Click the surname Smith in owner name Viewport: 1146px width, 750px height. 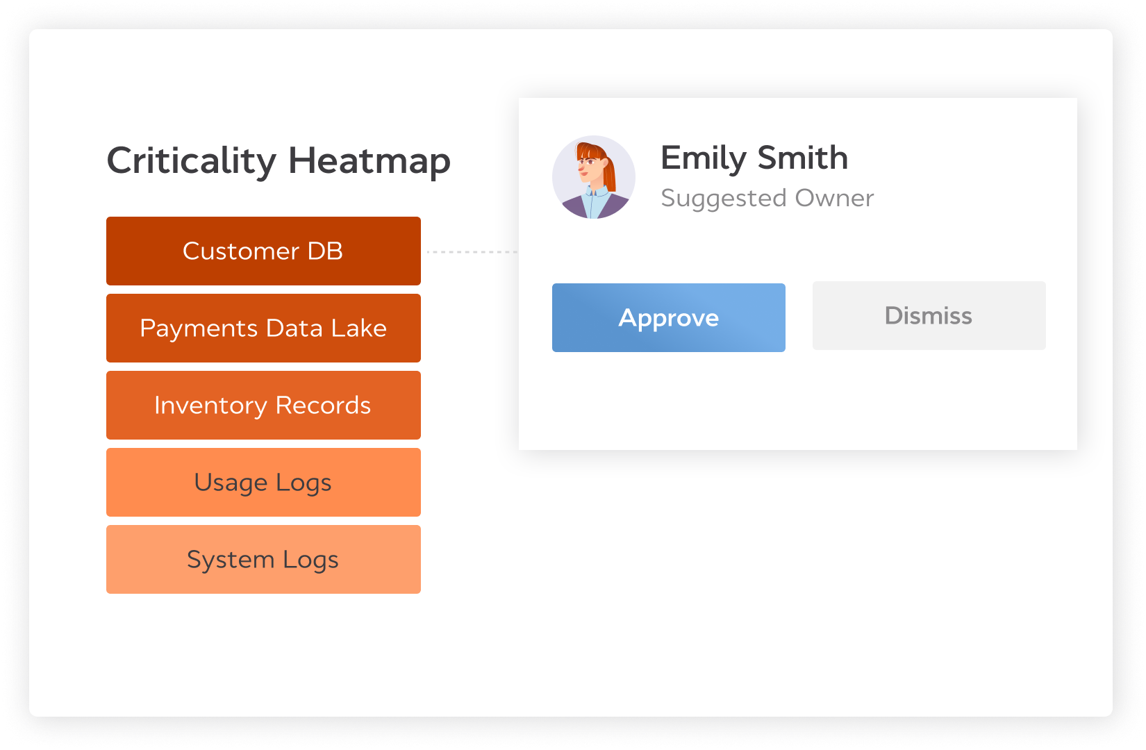802,158
